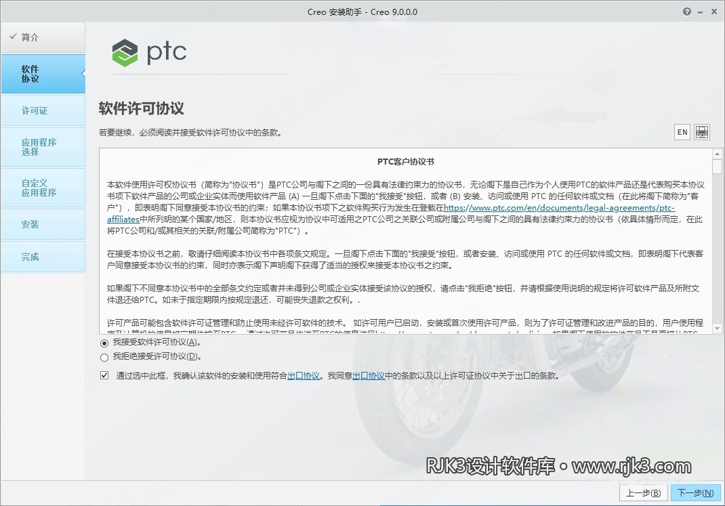Click the PTC logo
Viewport: 725px width, 506px height.
pos(149,52)
